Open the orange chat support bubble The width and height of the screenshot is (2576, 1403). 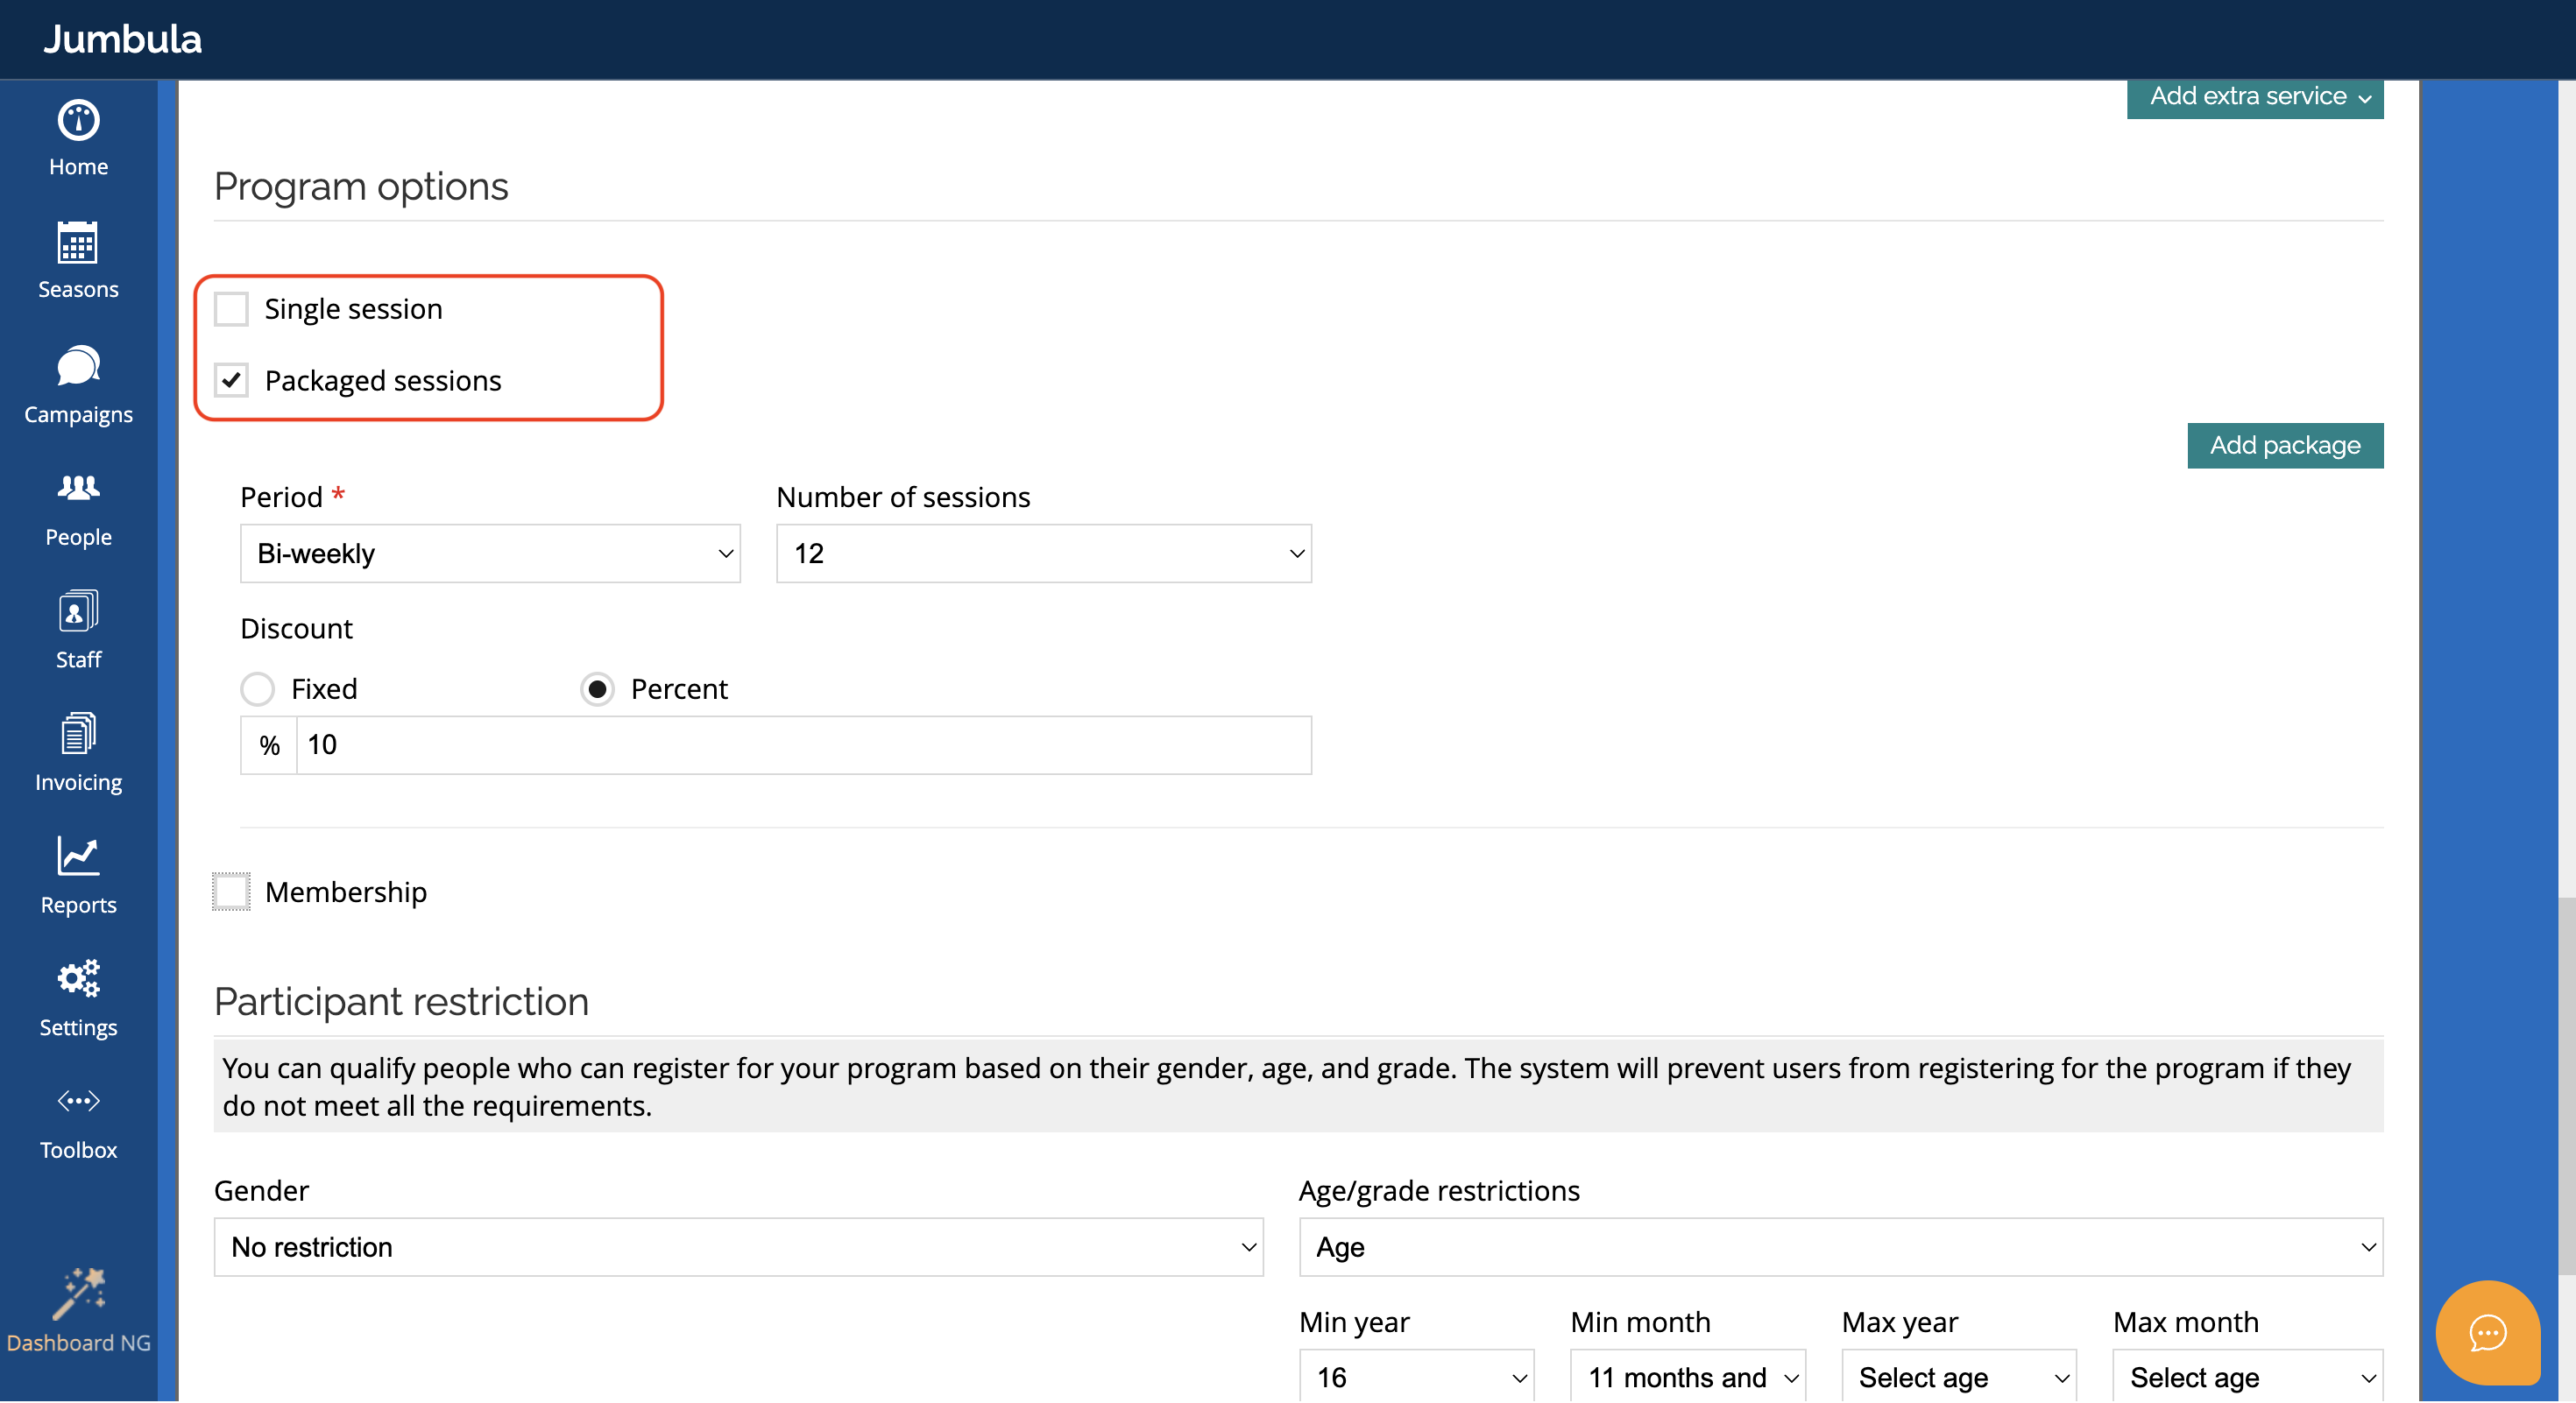pyautogui.click(x=2487, y=1332)
